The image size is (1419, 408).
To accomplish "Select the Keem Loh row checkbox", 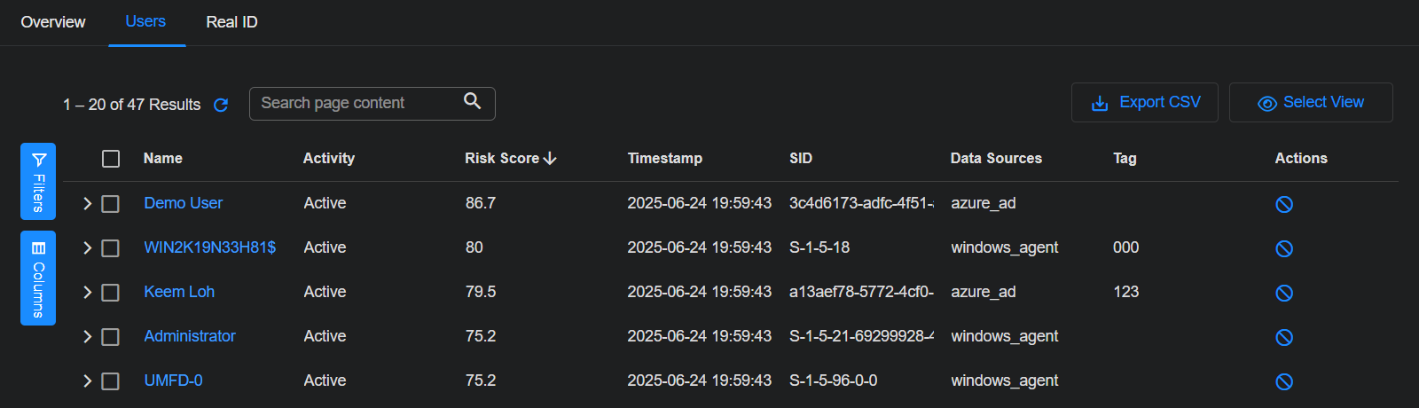I will pos(111,293).
